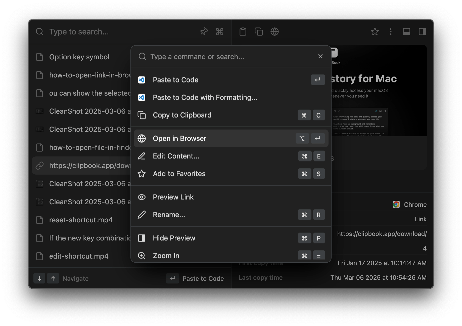The height and width of the screenshot is (326, 462).
Task: Click the https://clipbook.app/download/ URL value
Action: (382, 234)
